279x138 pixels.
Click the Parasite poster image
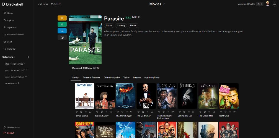85,40
